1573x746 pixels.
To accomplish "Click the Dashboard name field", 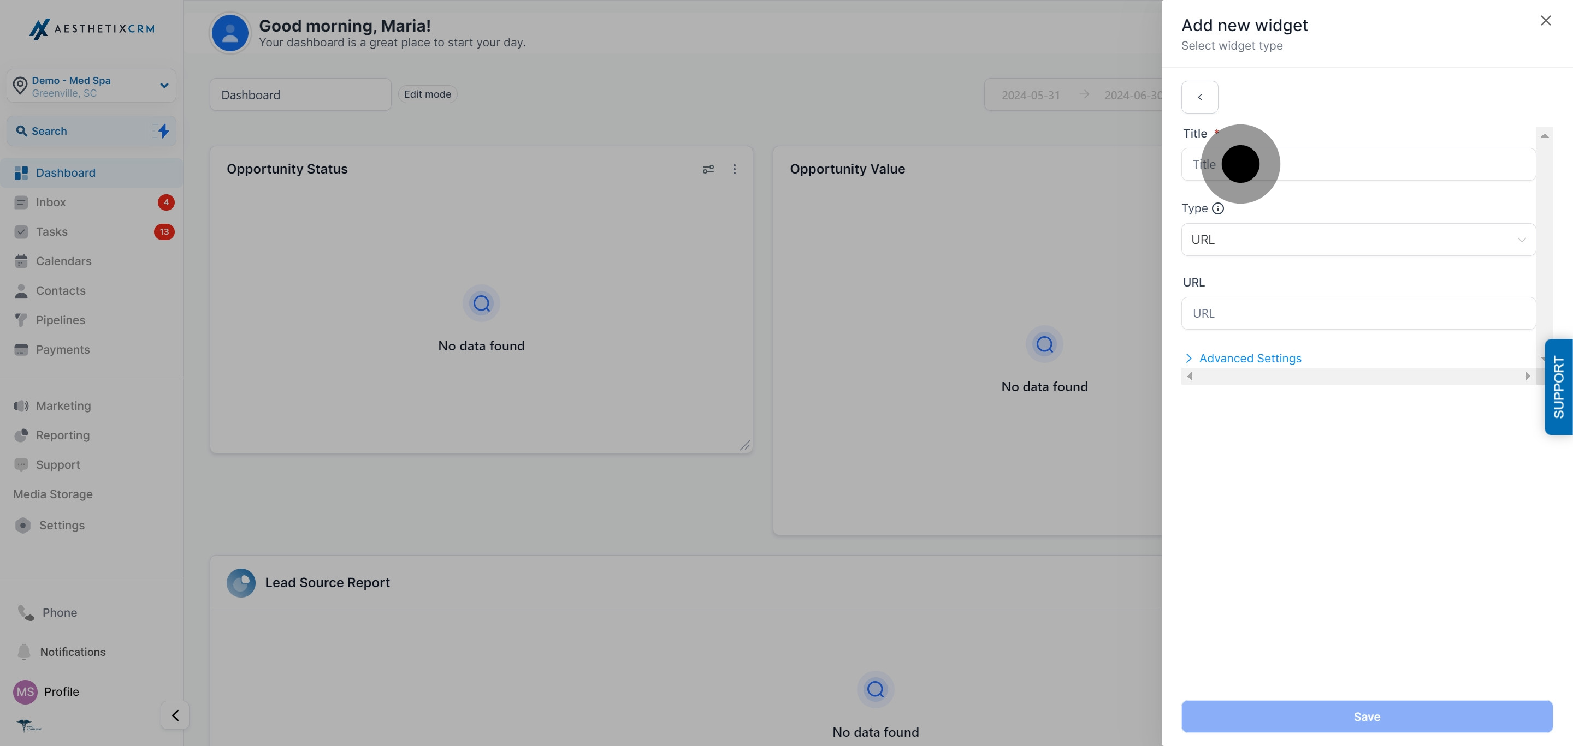I will (x=300, y=94).
